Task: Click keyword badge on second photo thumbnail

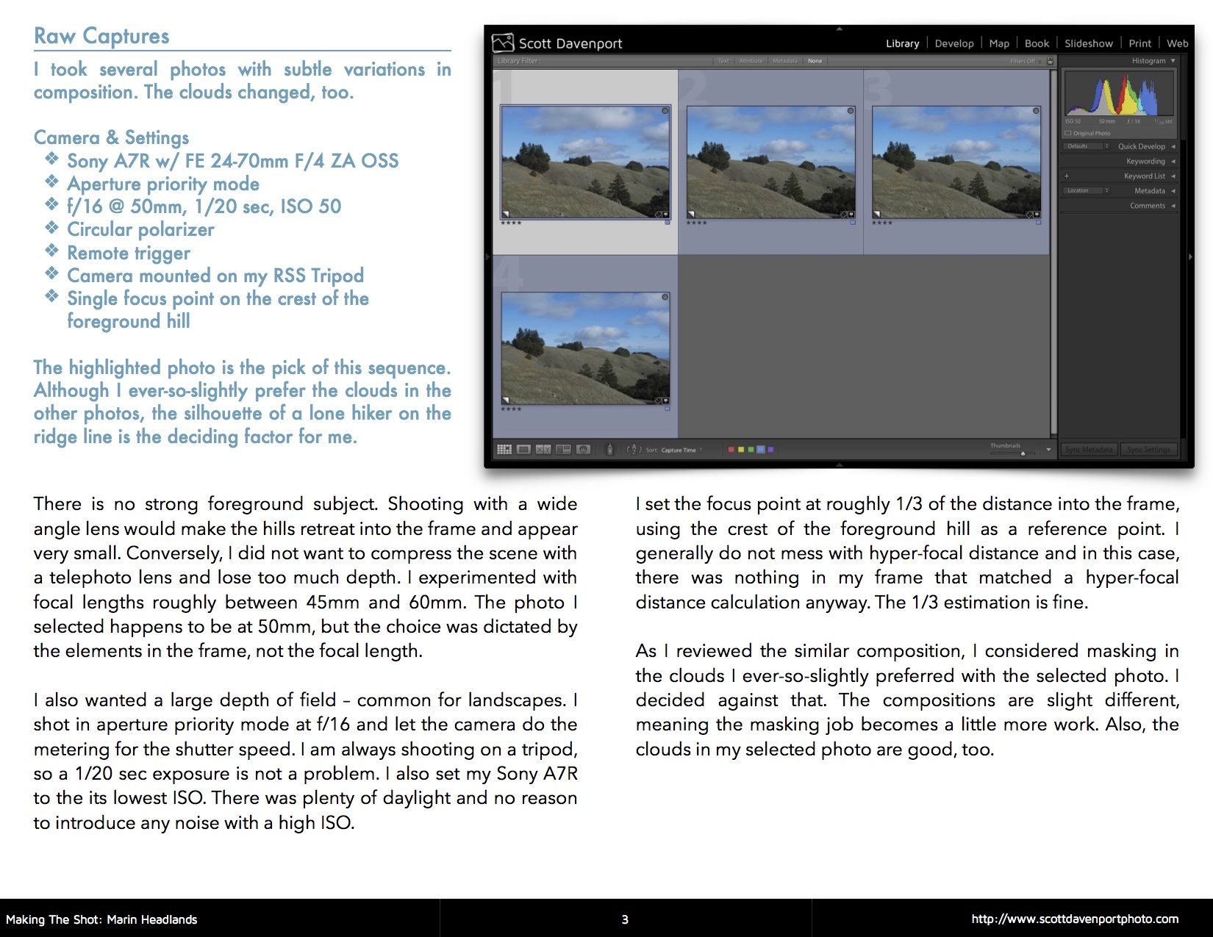Action: (843, 215)
